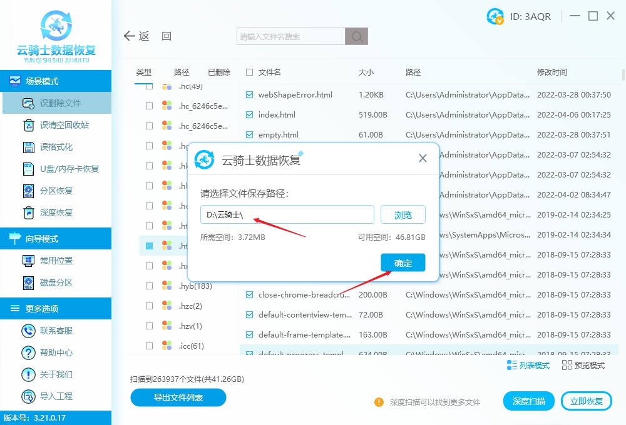This screenshot has height=425, width=626.
Task: Switch to the 已删除 tab
Action: point(219,72)
